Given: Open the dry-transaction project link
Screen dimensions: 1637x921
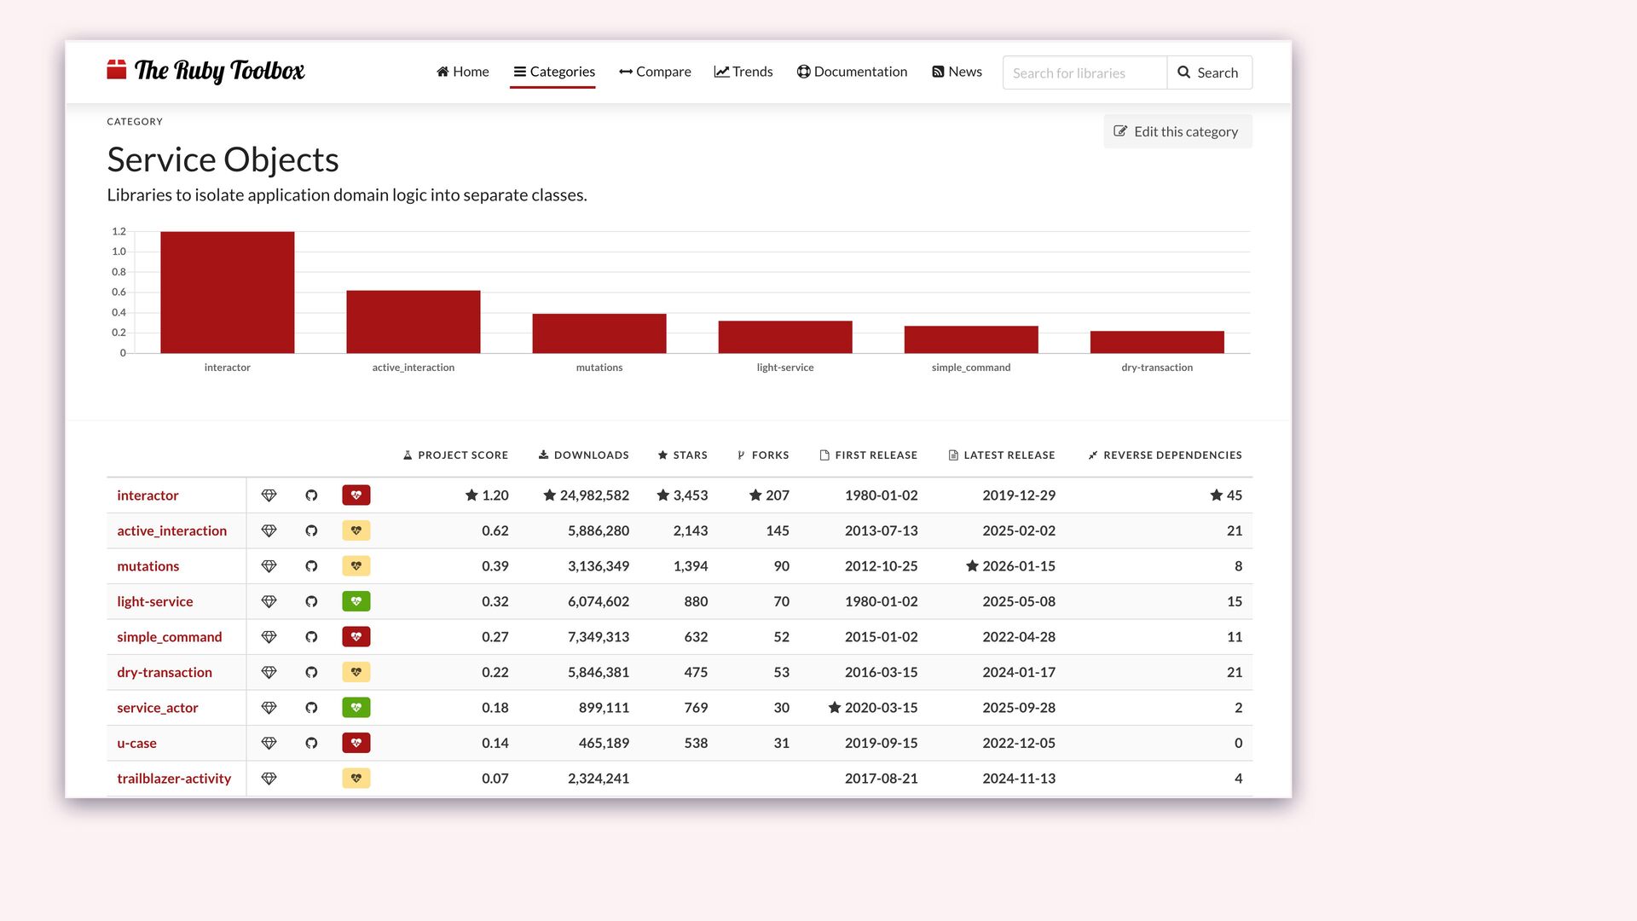Looking at the screenshot, I should click(x=165, y=672).
